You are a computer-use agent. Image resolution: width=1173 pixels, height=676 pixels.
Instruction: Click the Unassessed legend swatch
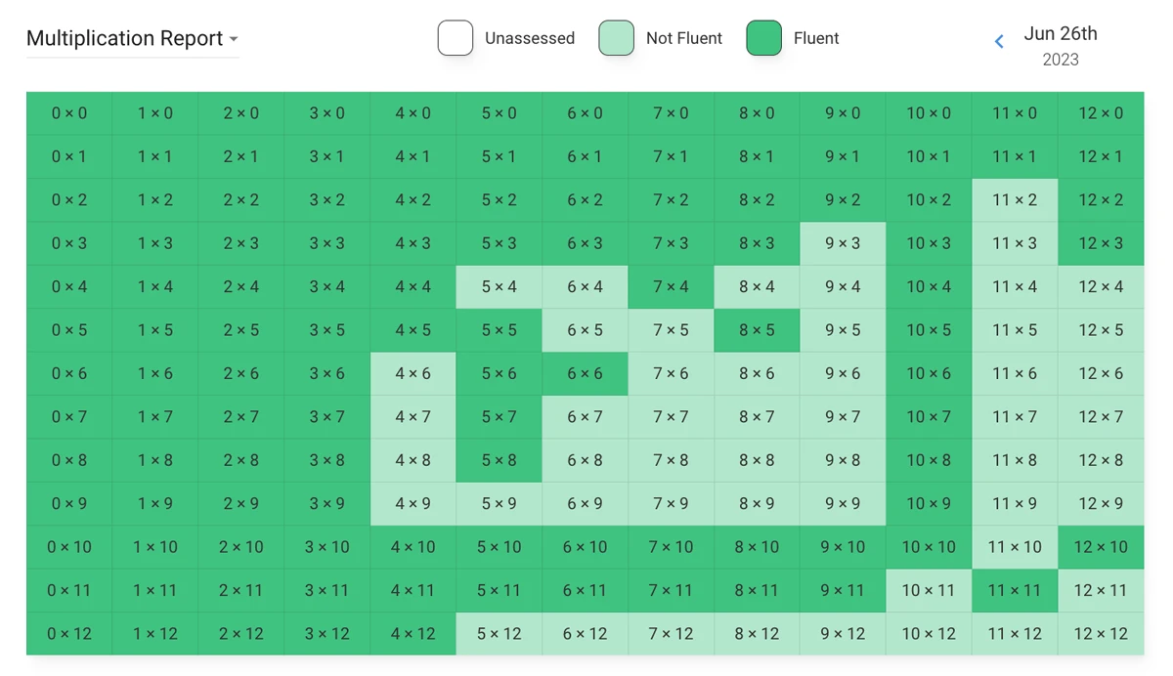tap(456, 38)
